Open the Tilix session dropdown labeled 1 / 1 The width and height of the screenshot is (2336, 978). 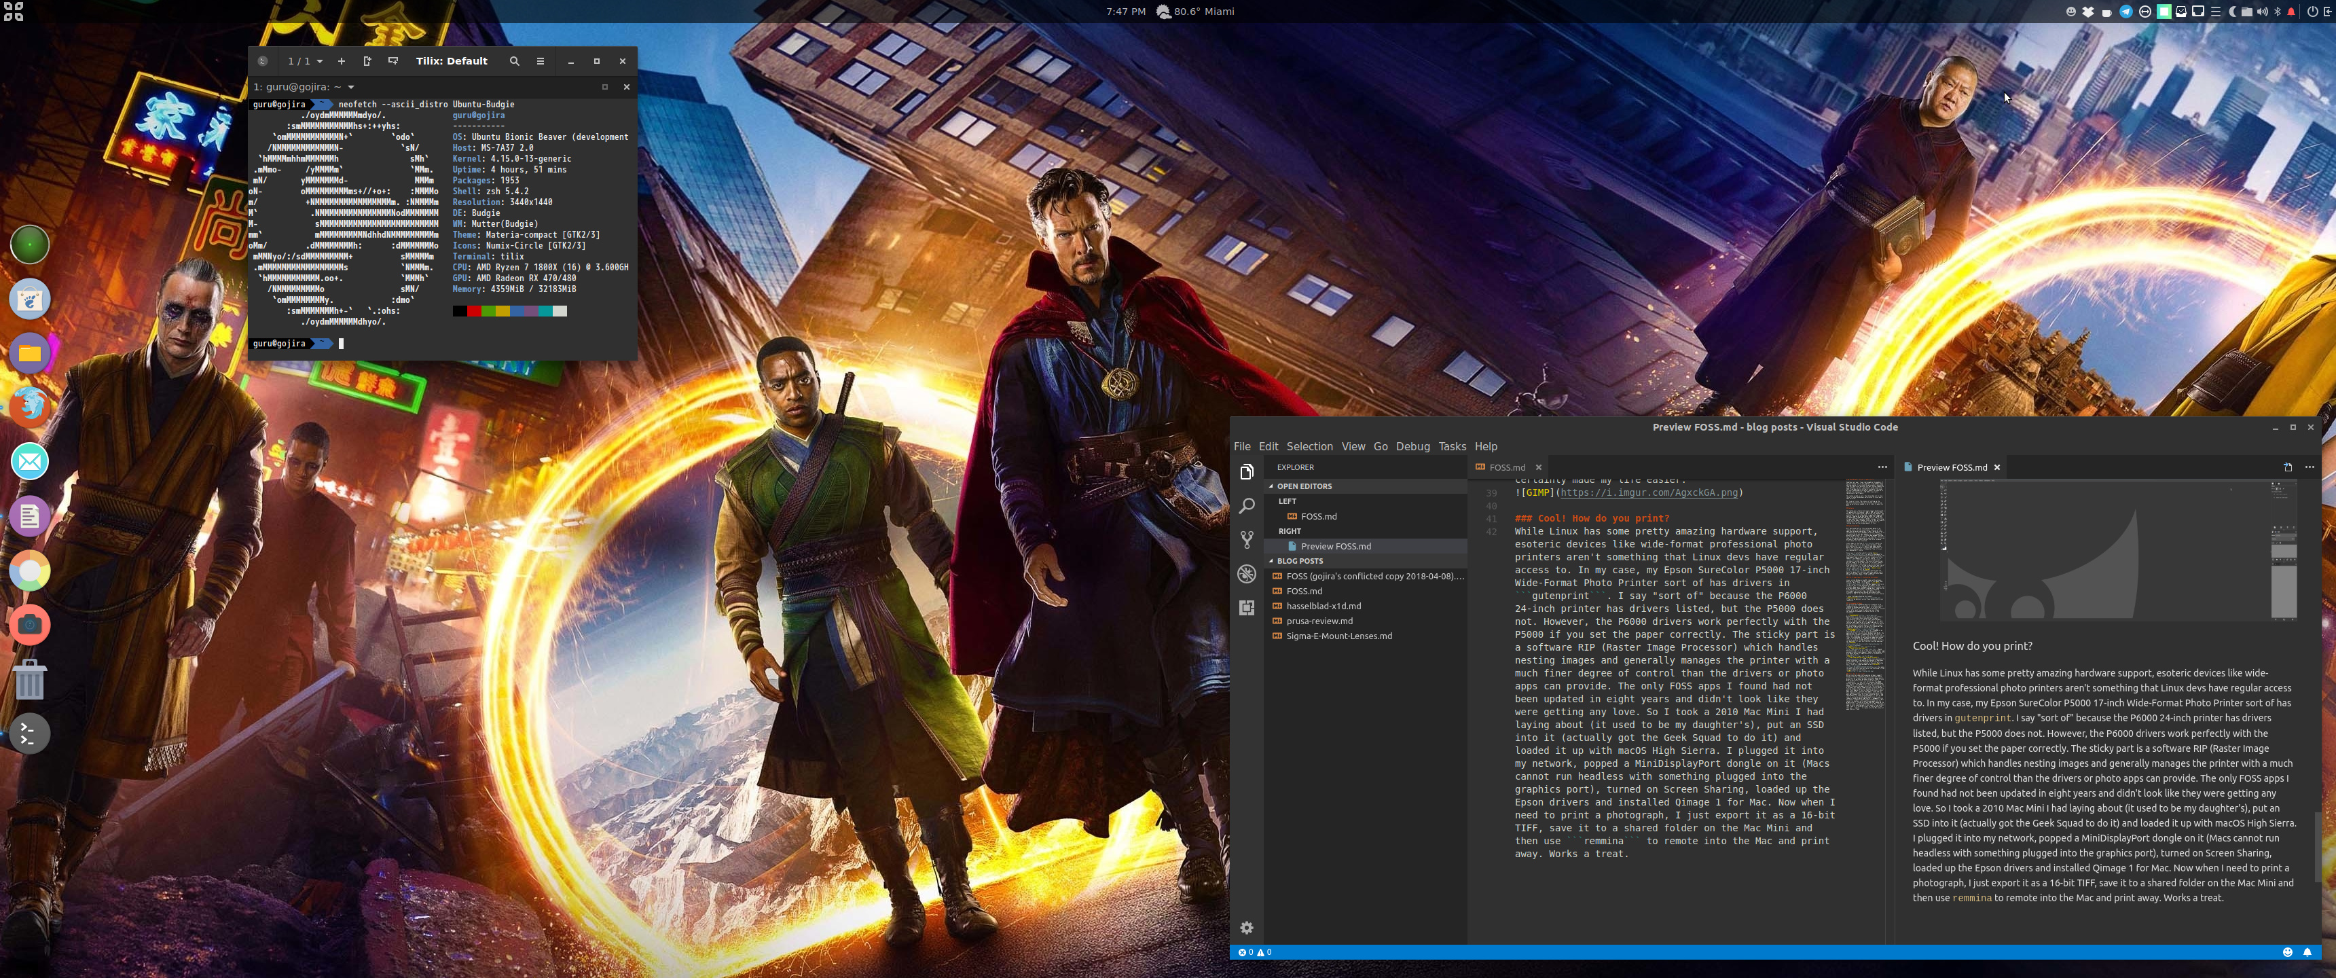pyautogui.click(x=303, y=60)
